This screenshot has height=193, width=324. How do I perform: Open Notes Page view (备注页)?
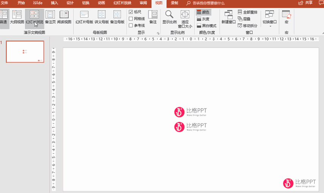(x=50, y=17)
